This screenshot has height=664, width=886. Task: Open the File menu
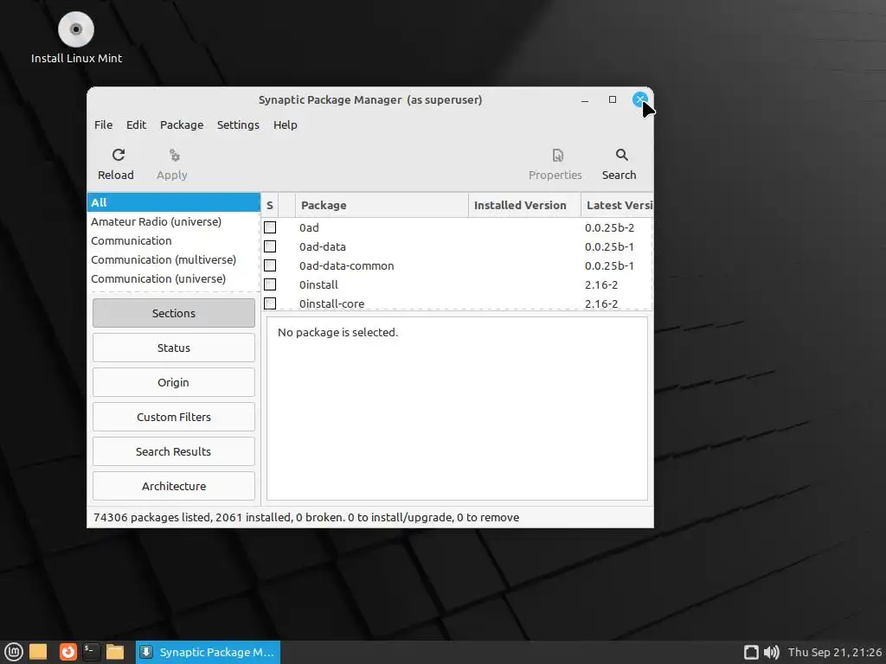pyautogui.click(x=104, y=124)
